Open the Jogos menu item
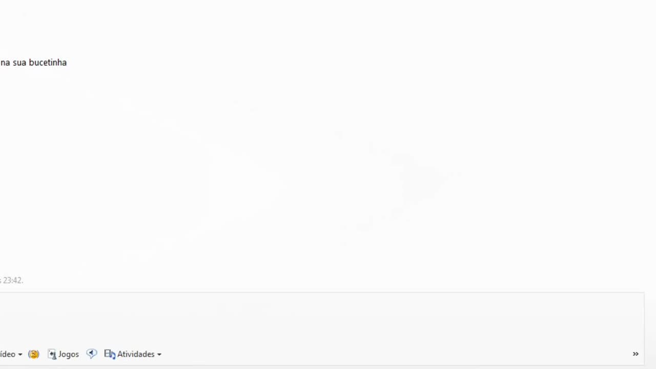 pyautogui.click(x=69, y=354)
